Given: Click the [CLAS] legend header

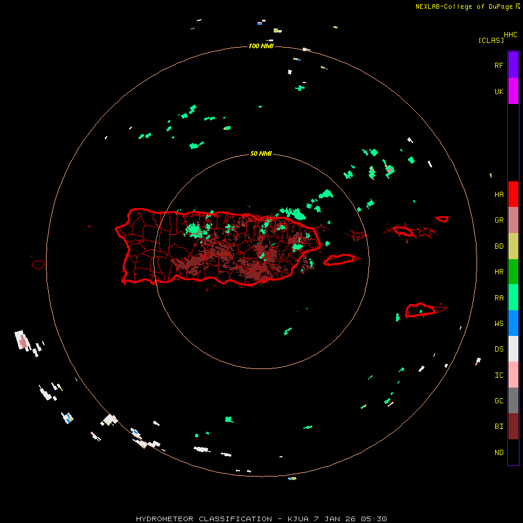Looking at the screenshot, I should coord(491,40).
